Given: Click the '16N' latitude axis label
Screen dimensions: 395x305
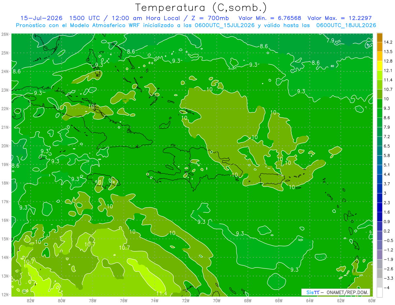Looking at the screenshot, I should pyautogui.click(x=5, y=220).
